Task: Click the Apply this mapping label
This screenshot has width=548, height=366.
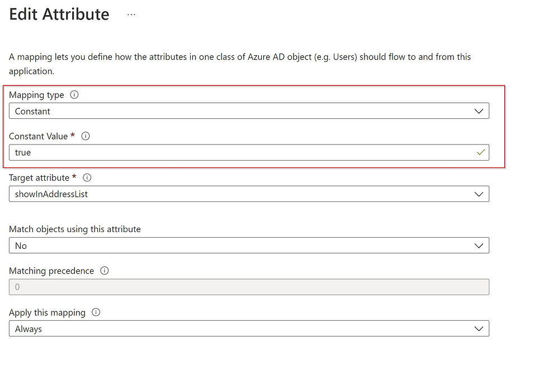Action: [x=47, y=312]
